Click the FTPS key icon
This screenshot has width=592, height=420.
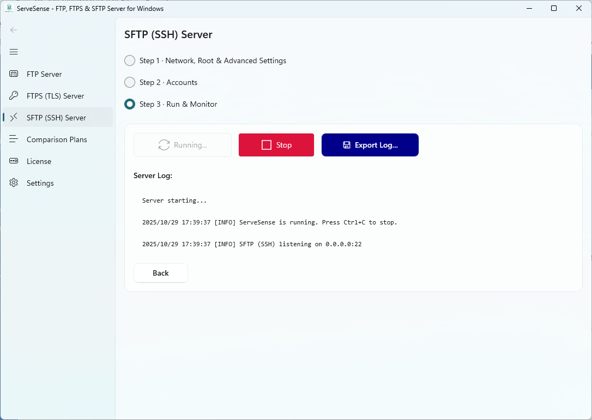14,95
